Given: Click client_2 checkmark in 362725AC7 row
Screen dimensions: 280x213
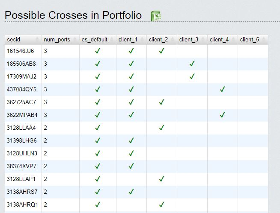Looking at the screenshot, I should tap(161, 102).
